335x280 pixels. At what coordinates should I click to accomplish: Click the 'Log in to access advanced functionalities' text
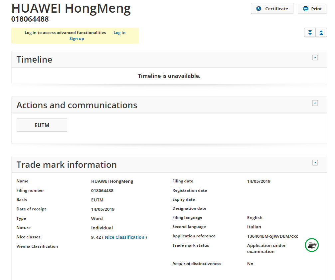65,33
